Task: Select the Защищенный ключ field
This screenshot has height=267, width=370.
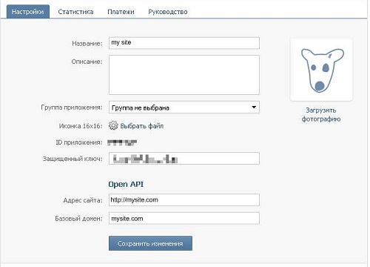Action: tap(184, 159)
